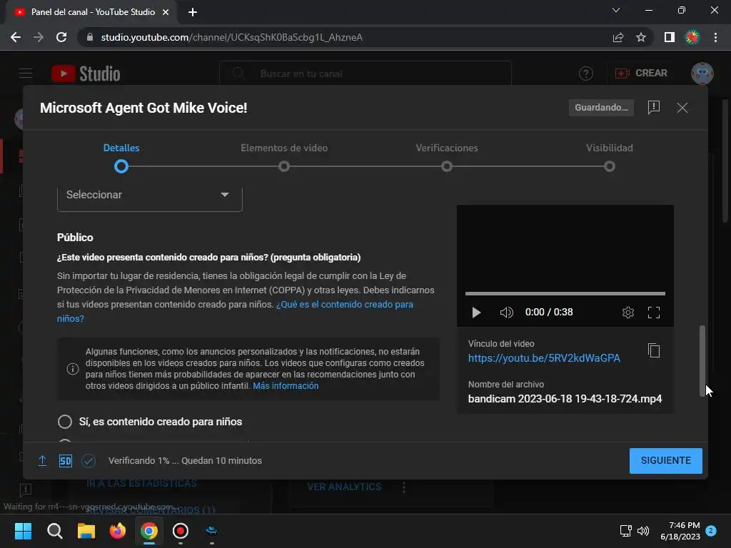Open the Más información link
The image size is (731, 548).
286,386
